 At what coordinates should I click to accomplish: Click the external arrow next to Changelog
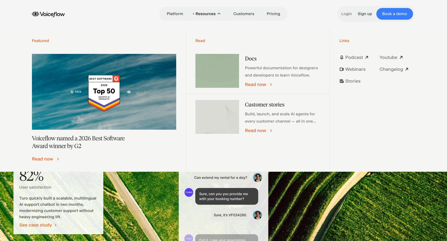pos(406,69)
